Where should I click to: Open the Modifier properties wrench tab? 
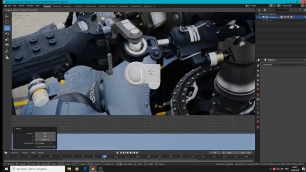[258, 99]
